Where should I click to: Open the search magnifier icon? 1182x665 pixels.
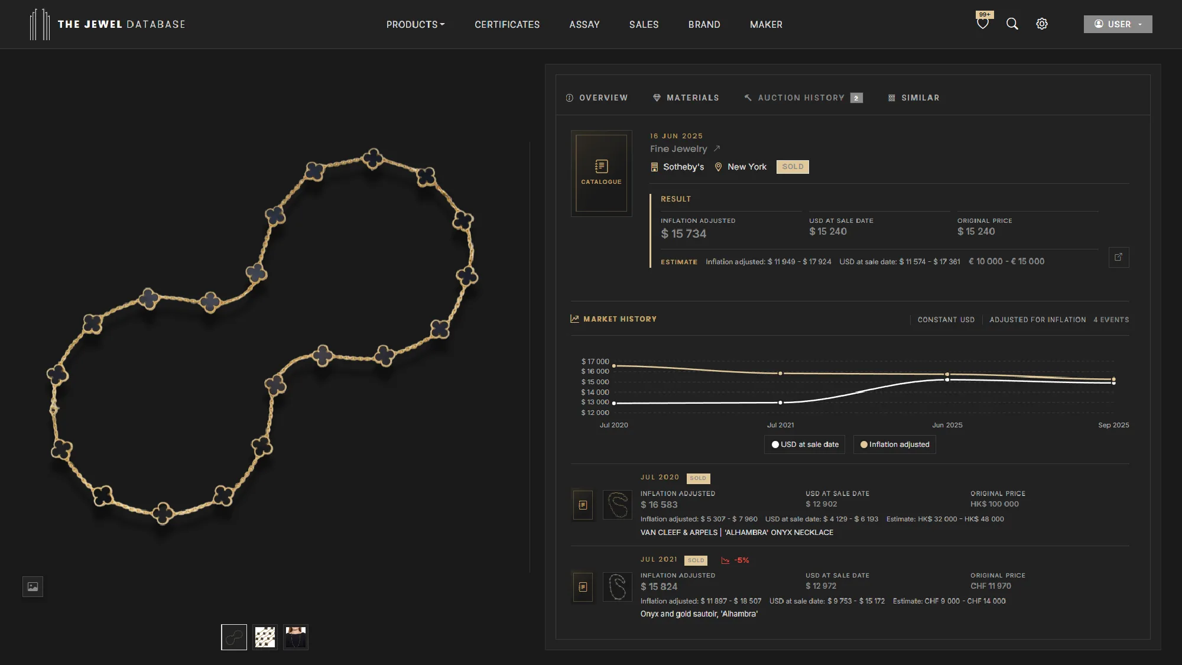click(x=1012, y=24)
